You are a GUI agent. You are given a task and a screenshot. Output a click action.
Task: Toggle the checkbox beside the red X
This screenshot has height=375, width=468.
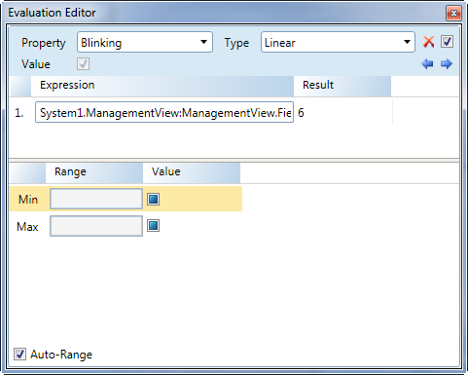pos(447,42)
